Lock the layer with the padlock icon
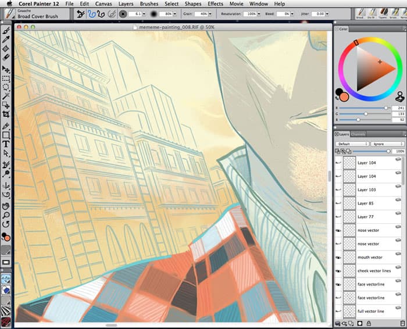The image size is (407, 329). tap(369, 323)
